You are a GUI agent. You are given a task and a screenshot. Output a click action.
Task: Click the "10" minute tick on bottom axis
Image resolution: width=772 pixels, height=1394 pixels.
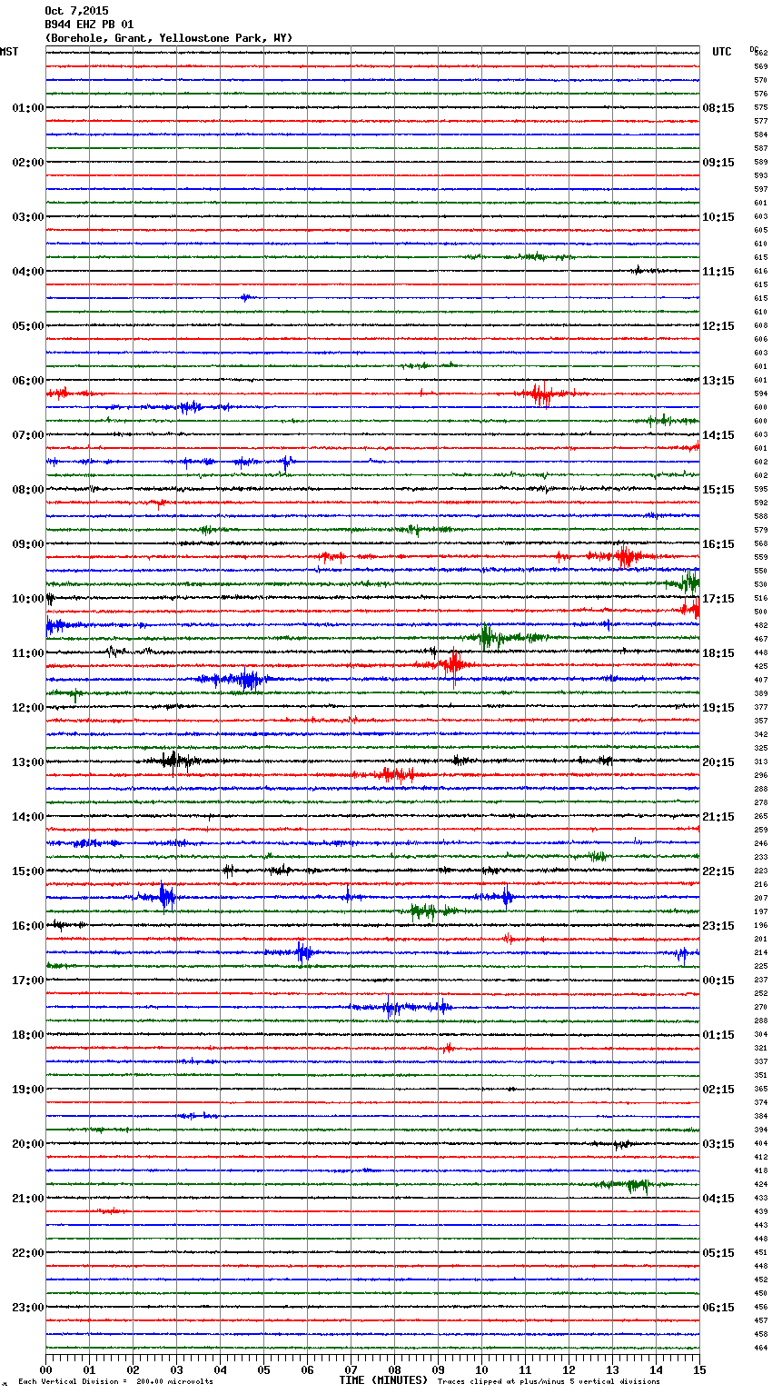tap(481, 1369)
